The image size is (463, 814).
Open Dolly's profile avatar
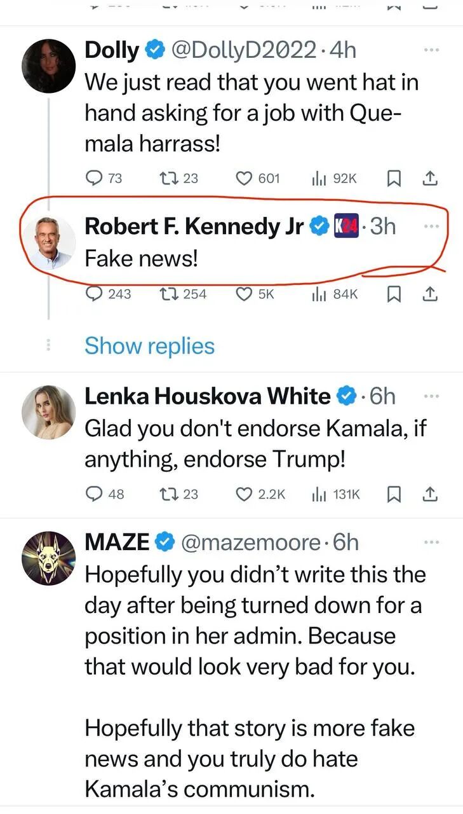[49, 67]
